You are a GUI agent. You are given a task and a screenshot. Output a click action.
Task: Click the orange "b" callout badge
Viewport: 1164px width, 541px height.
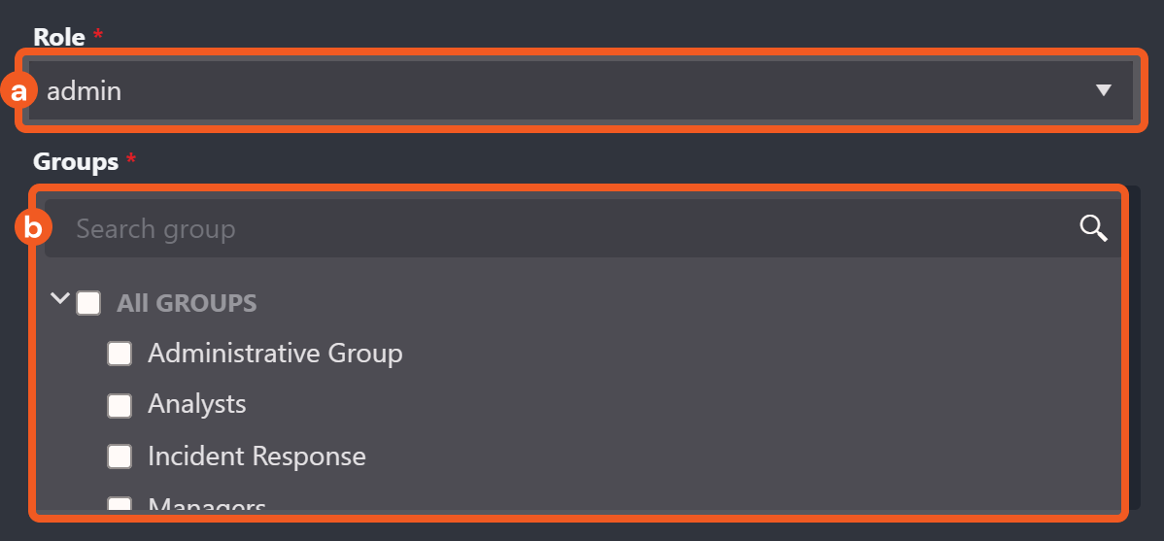pyautogui.click(x=33, y=228)
